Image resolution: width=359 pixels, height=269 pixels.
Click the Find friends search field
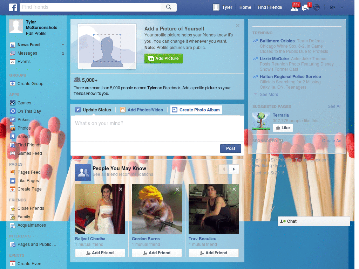[90, 7]
